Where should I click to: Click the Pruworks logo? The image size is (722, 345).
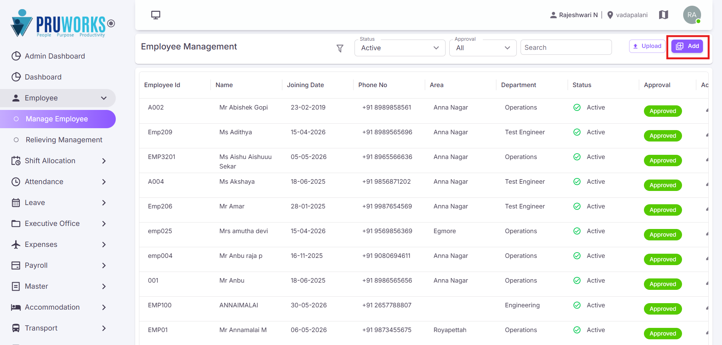pyautogui.click(x=58, y=23)
